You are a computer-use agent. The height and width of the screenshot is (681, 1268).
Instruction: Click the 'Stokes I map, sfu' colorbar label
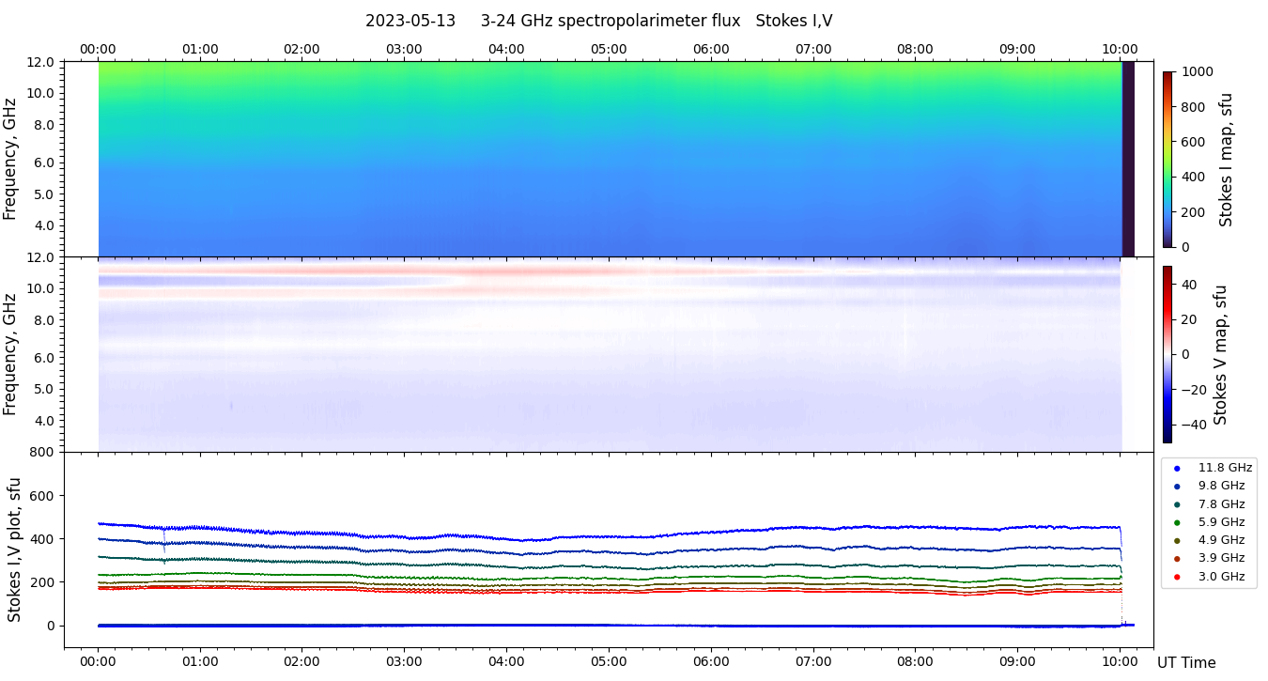1226,159
